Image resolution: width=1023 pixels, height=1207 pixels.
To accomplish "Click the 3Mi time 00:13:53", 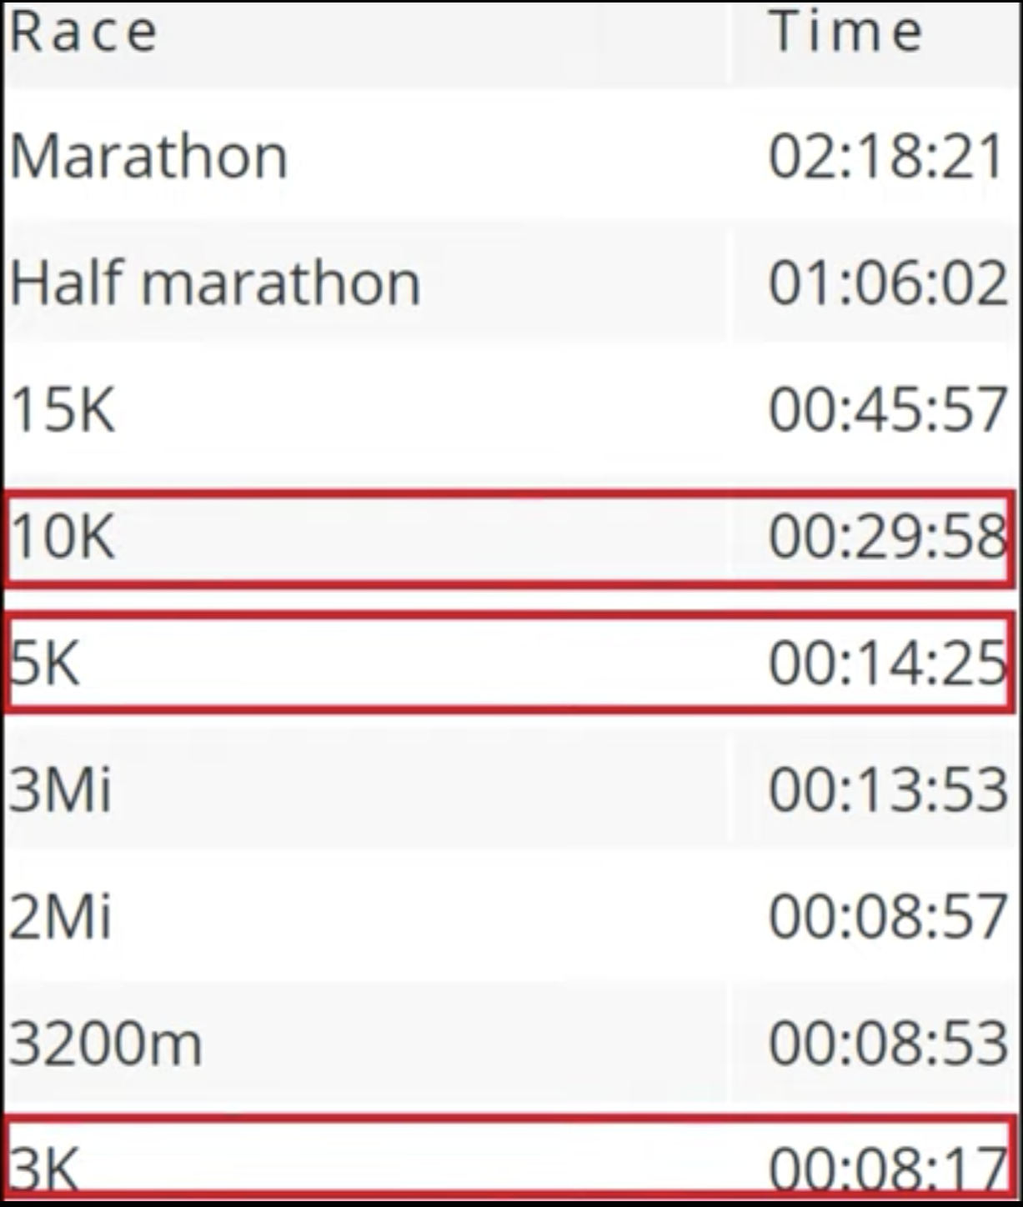I will [x=887, y=790].
